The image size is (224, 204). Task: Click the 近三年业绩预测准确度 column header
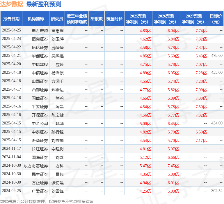[77, 19]
